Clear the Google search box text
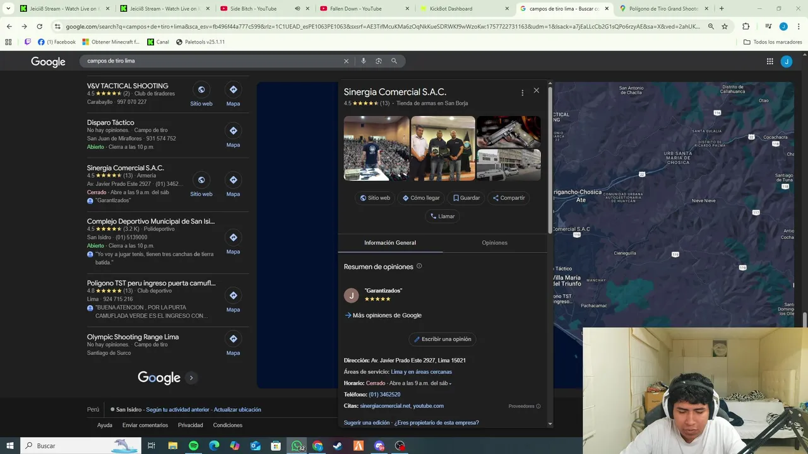 point(346,61)
